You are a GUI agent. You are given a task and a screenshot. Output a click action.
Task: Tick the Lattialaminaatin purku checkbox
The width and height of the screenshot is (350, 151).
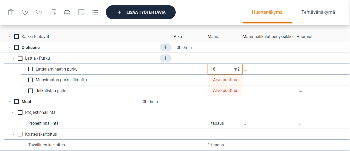point(31,69)
